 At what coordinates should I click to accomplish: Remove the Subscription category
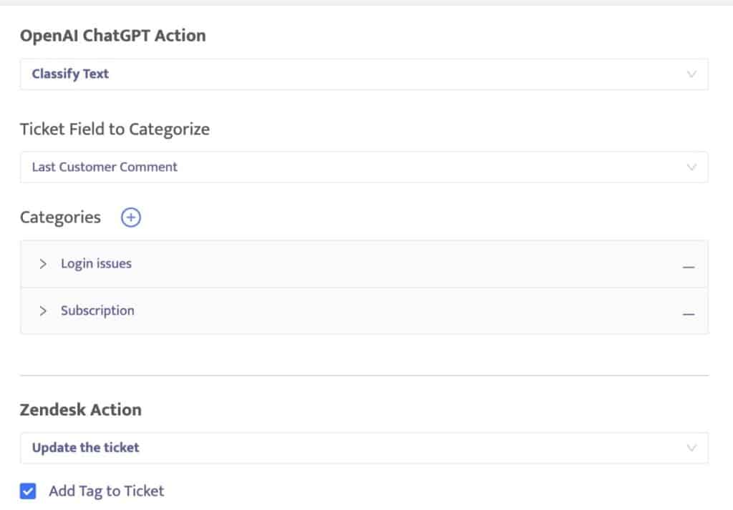point(688,314)
